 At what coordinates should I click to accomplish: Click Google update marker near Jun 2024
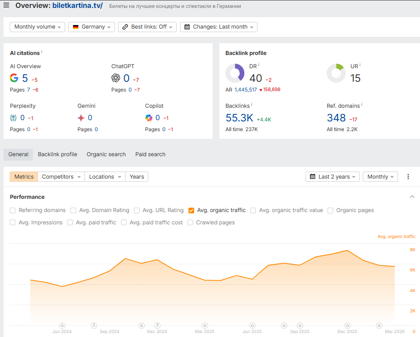(62, 326)
